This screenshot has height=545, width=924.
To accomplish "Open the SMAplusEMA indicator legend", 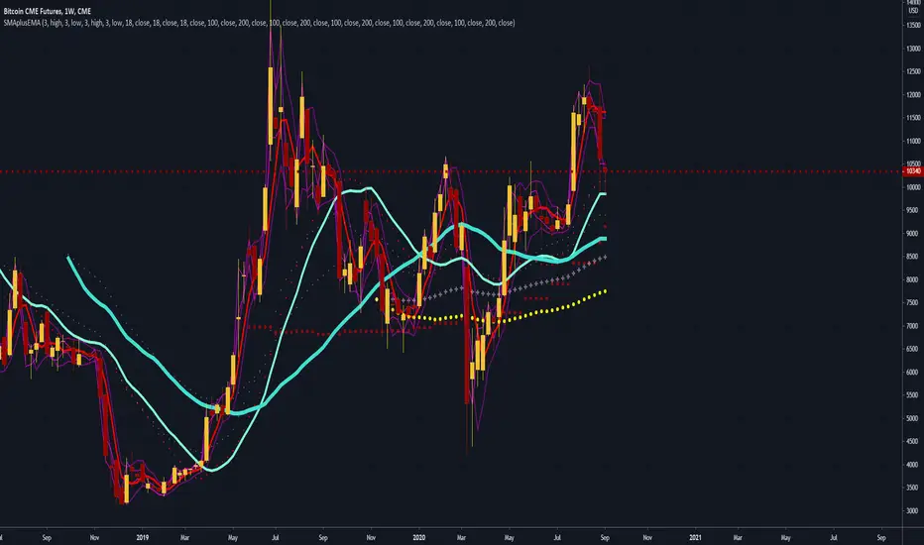I will (x=259, y=23).
